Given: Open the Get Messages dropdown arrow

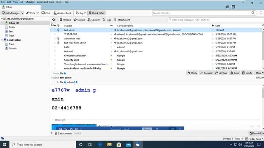Looking at the screenshot, I should [x=22, y=13].
